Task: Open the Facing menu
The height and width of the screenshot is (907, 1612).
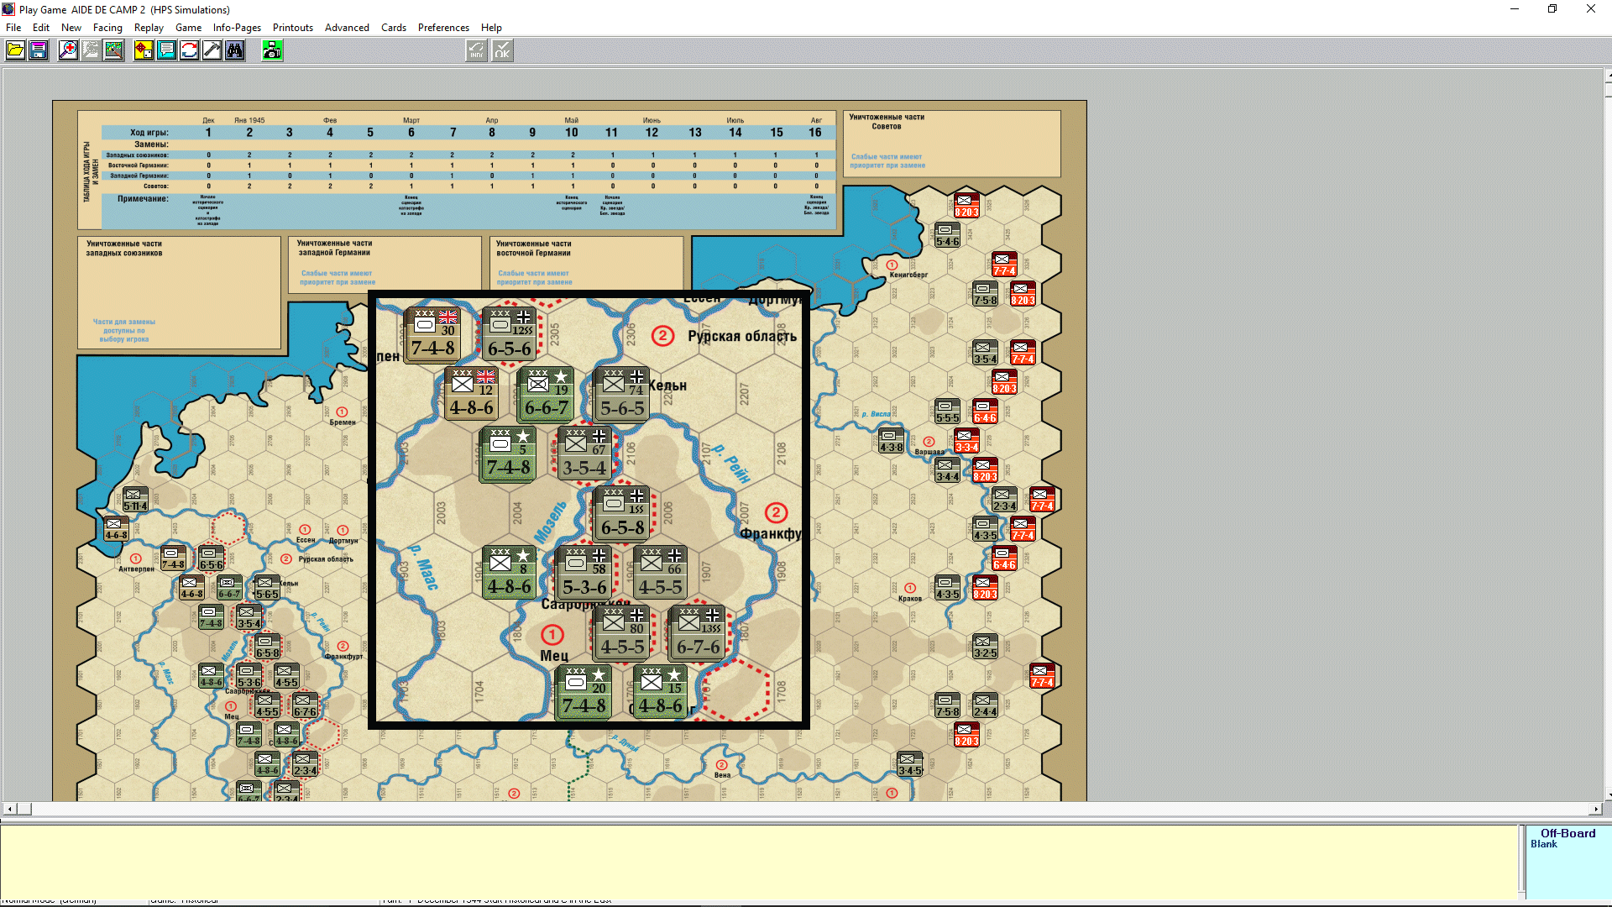Action: 107,28
